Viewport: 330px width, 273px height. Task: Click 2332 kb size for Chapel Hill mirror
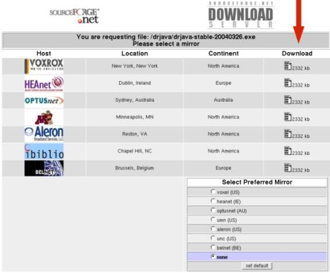point(301,153)
